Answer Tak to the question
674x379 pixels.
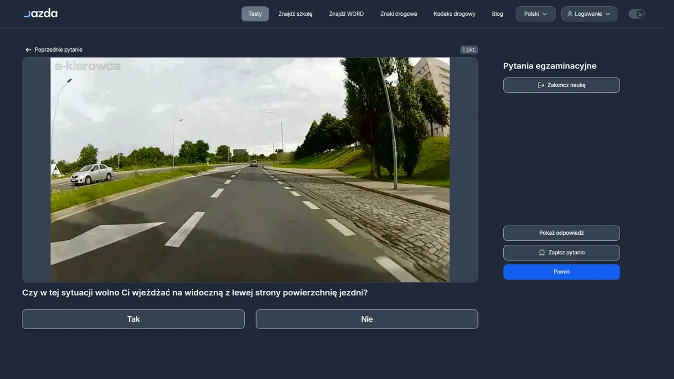click(133, 319)
